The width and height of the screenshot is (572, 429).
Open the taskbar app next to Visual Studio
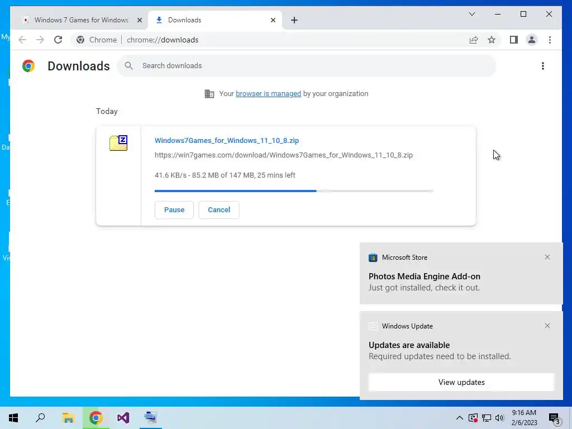point(151,418)
